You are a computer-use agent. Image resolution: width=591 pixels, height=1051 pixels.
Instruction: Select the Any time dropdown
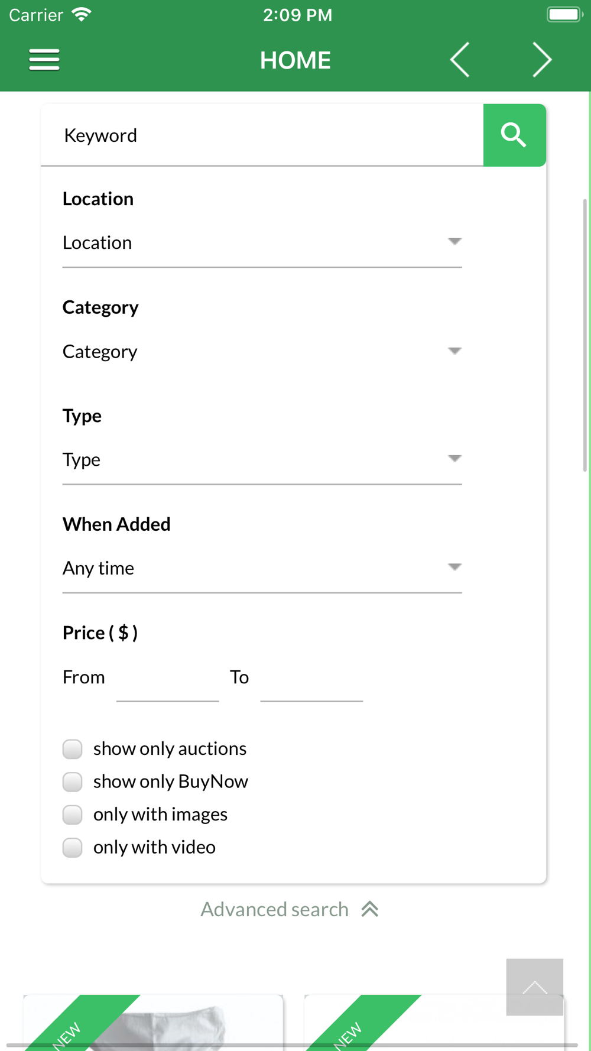click(x=262, y=569)
